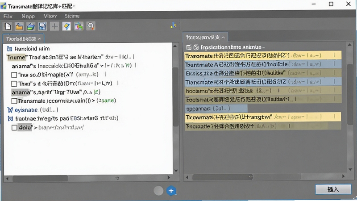The image size is (357, 201).
Task: Select the 'anama"s' row ending with green bracket
Action: (x=56, y=92)
